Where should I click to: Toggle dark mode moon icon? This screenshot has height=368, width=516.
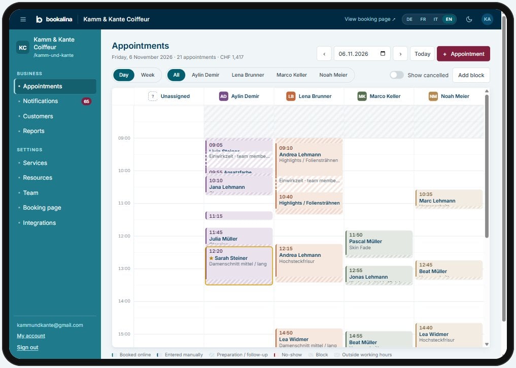click(469, 19)
